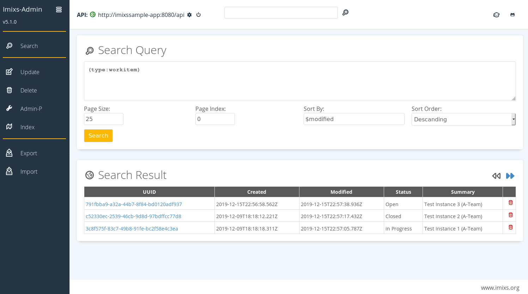Jump to first page with rewind icon
This screenshot has height=294, width=528.
tap(496, 176)
